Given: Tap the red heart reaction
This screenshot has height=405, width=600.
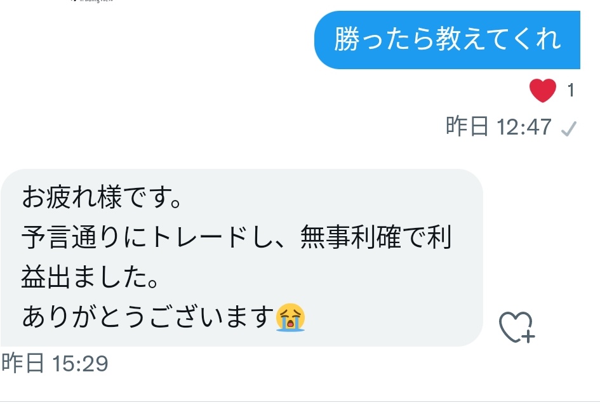Looking at the screenshot, I should pyautogui.click(x=543, y=90).
